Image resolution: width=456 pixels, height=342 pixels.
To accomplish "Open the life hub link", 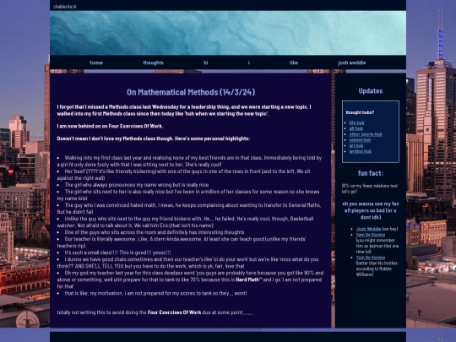I will (356, 122).
